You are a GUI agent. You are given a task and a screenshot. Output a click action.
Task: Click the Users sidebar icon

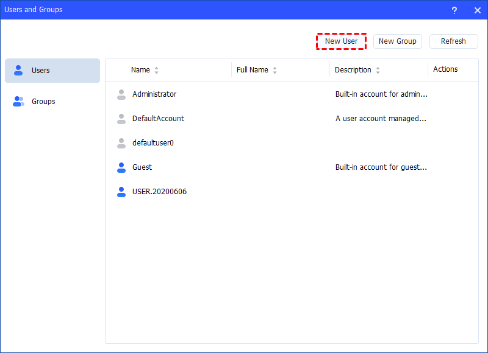coord(18,71)
